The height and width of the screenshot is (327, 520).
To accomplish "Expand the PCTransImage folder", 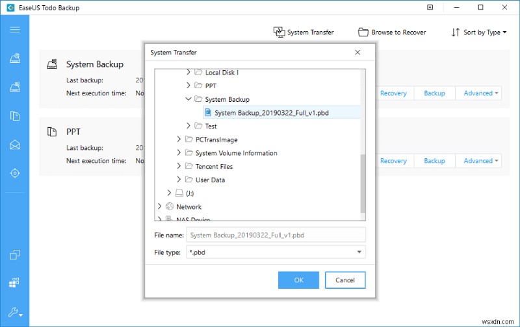I will click(x=179, y=139).
